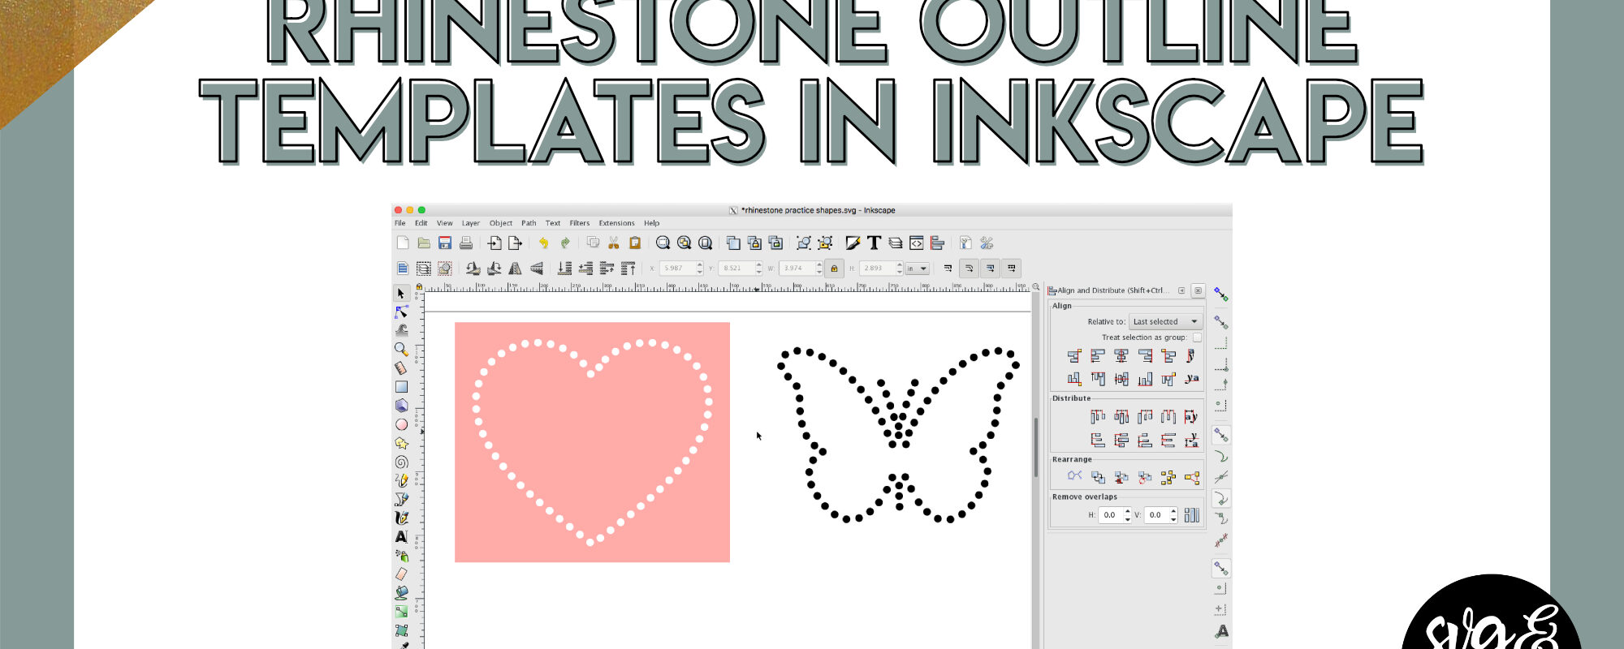1624x649 pixels.
Task: Check Treat selection as group checkbox
Action: point(1197,337)
